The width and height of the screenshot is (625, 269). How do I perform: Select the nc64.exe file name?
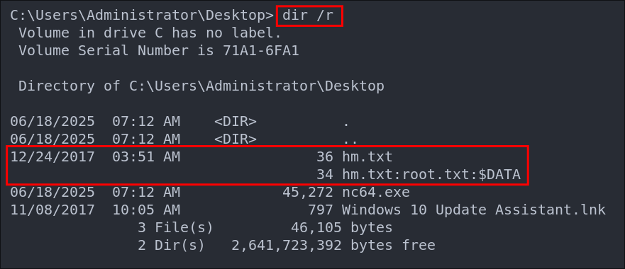376,193
